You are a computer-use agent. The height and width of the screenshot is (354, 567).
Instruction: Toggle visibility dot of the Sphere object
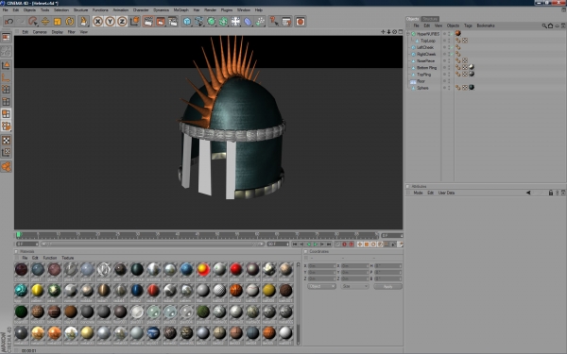(445, 88)
